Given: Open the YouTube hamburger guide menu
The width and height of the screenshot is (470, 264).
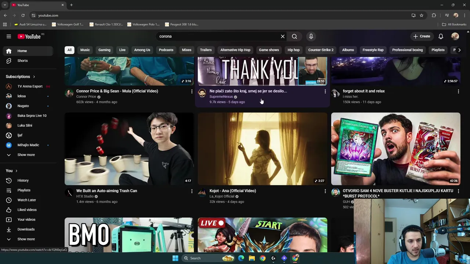Looking at the screenshot, I should pos(9,36).
